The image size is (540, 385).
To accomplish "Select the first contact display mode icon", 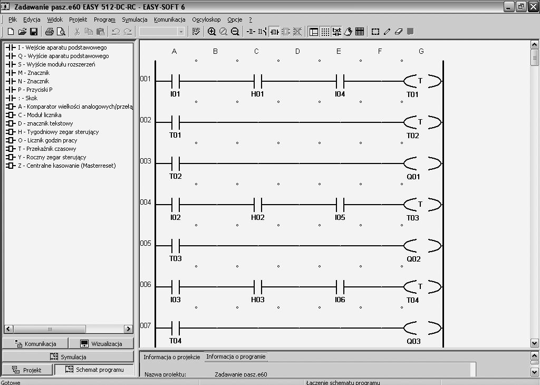I will (251, 32).
